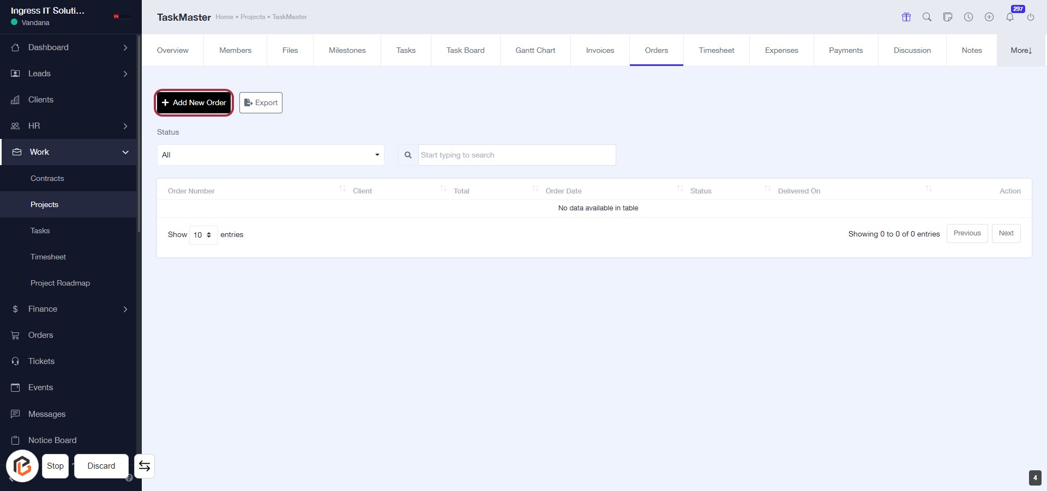Screen dimensions: 1047x491
Task: Change the Show entries count selector
Action: click(x=203, y=235)
